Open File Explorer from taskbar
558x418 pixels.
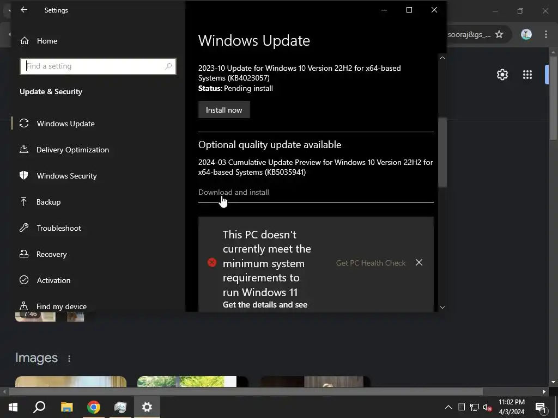[66, 407]
